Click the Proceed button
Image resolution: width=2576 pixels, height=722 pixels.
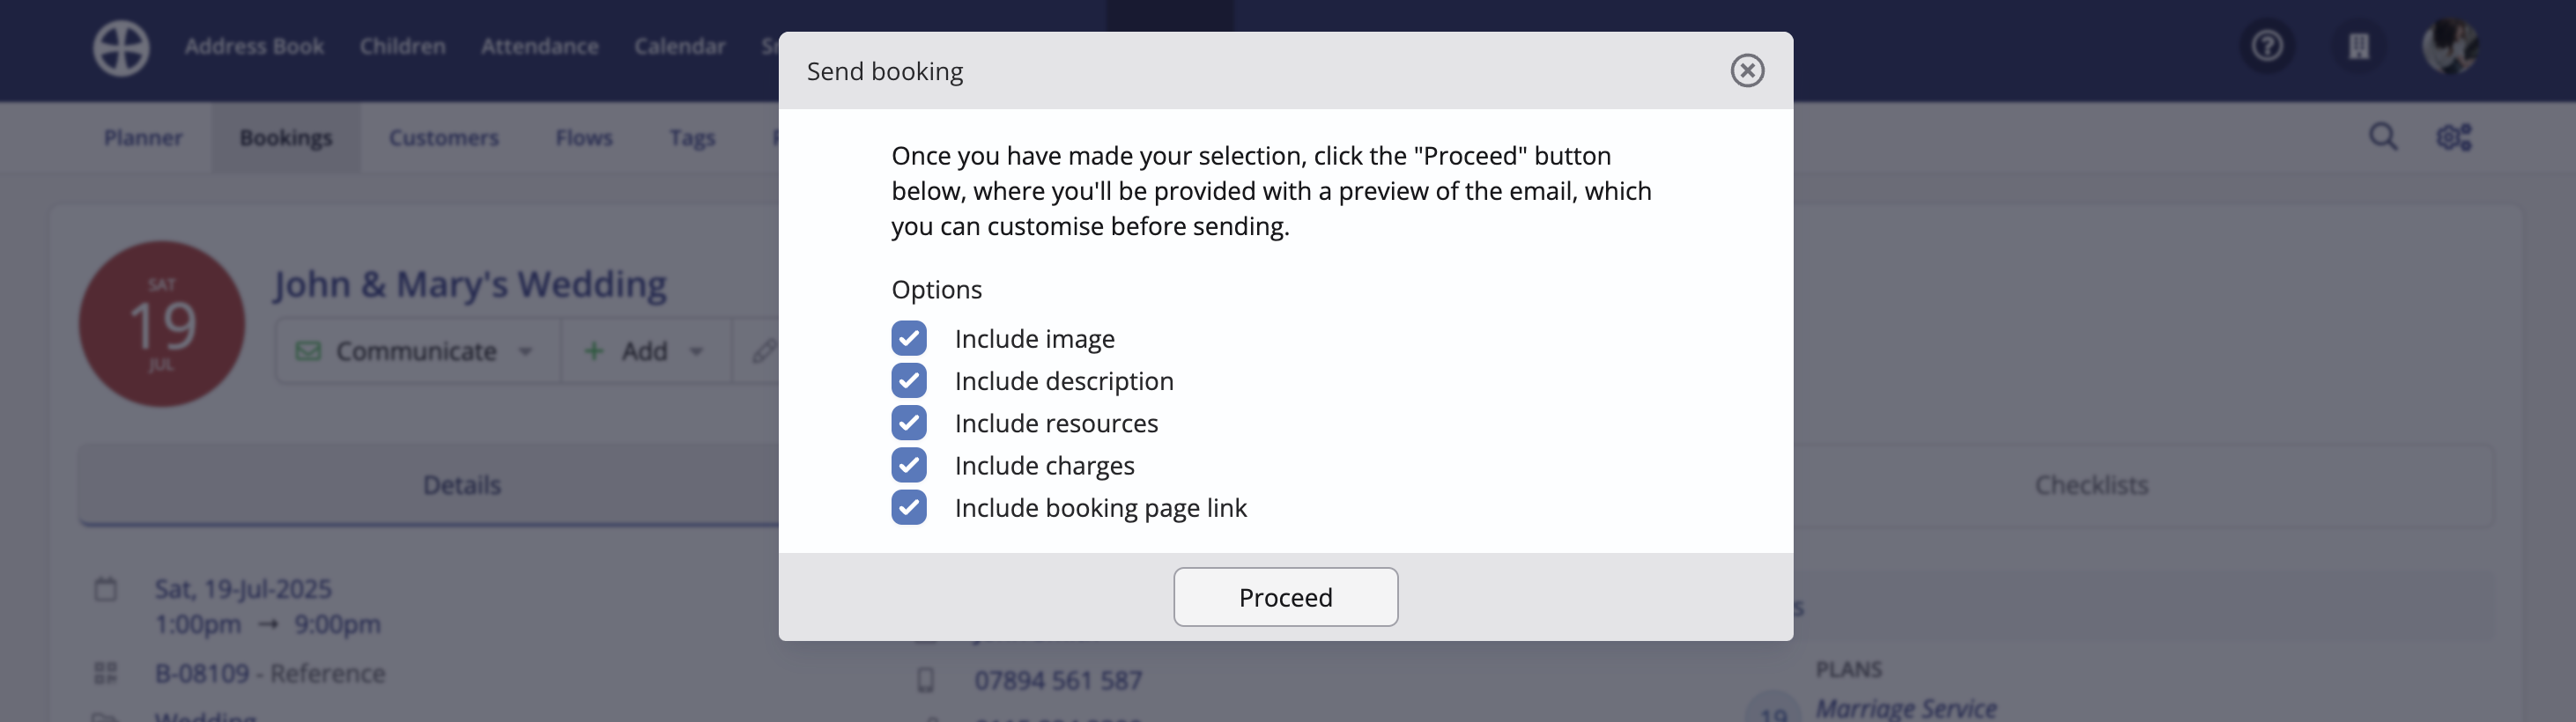[1286, 597]
